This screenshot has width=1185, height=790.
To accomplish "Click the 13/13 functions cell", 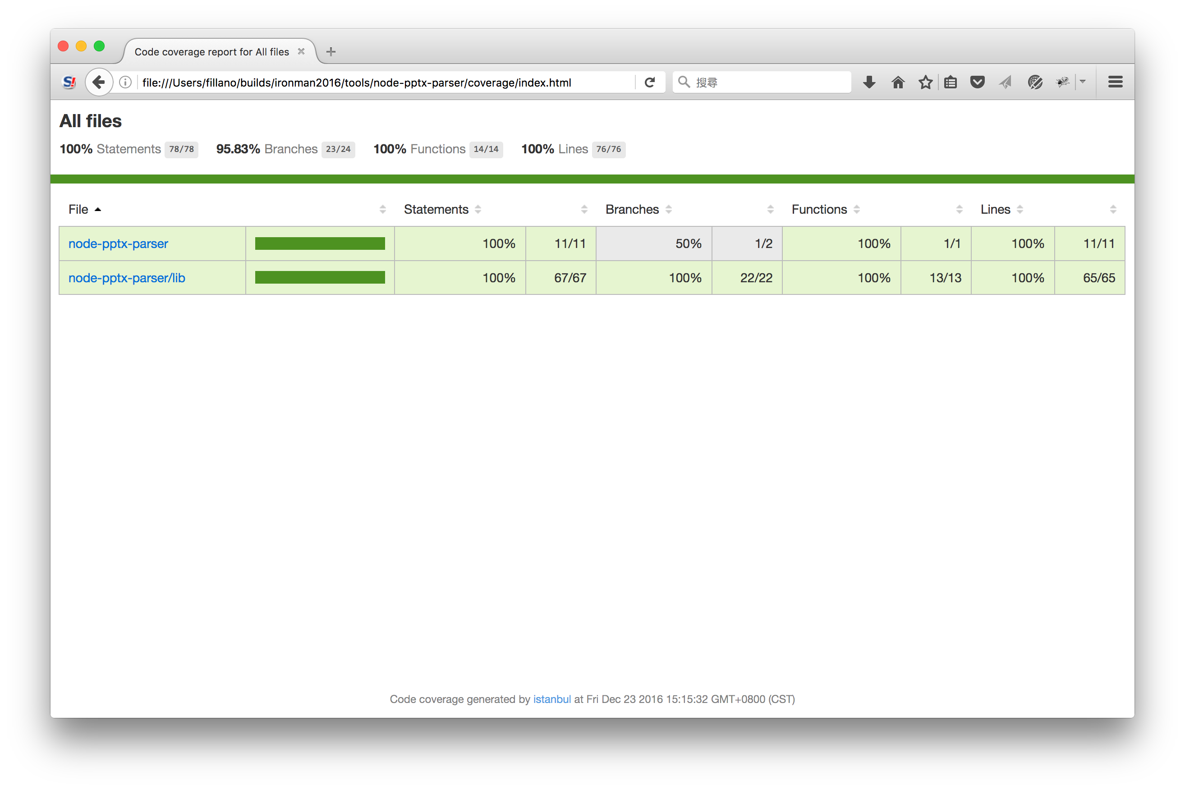I will click(x=936, y=278).
